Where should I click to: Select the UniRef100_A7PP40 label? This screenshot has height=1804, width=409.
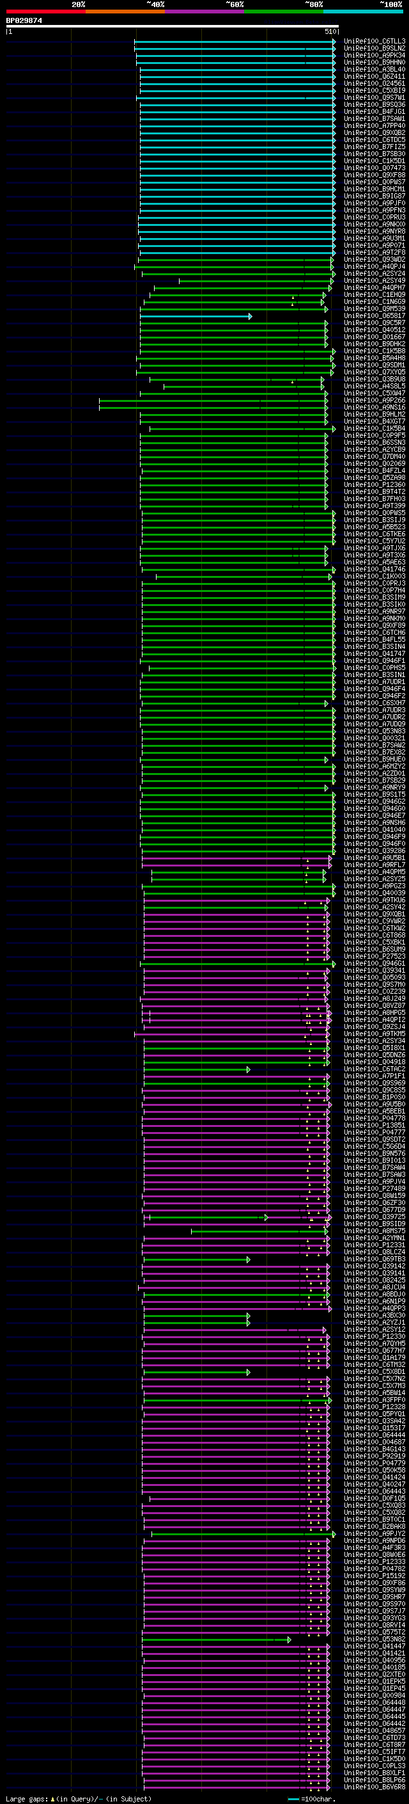(x=374, y=126)
